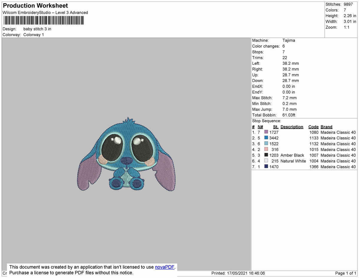
Task: Click the Natural White swatch
Action: pos(266,161)
